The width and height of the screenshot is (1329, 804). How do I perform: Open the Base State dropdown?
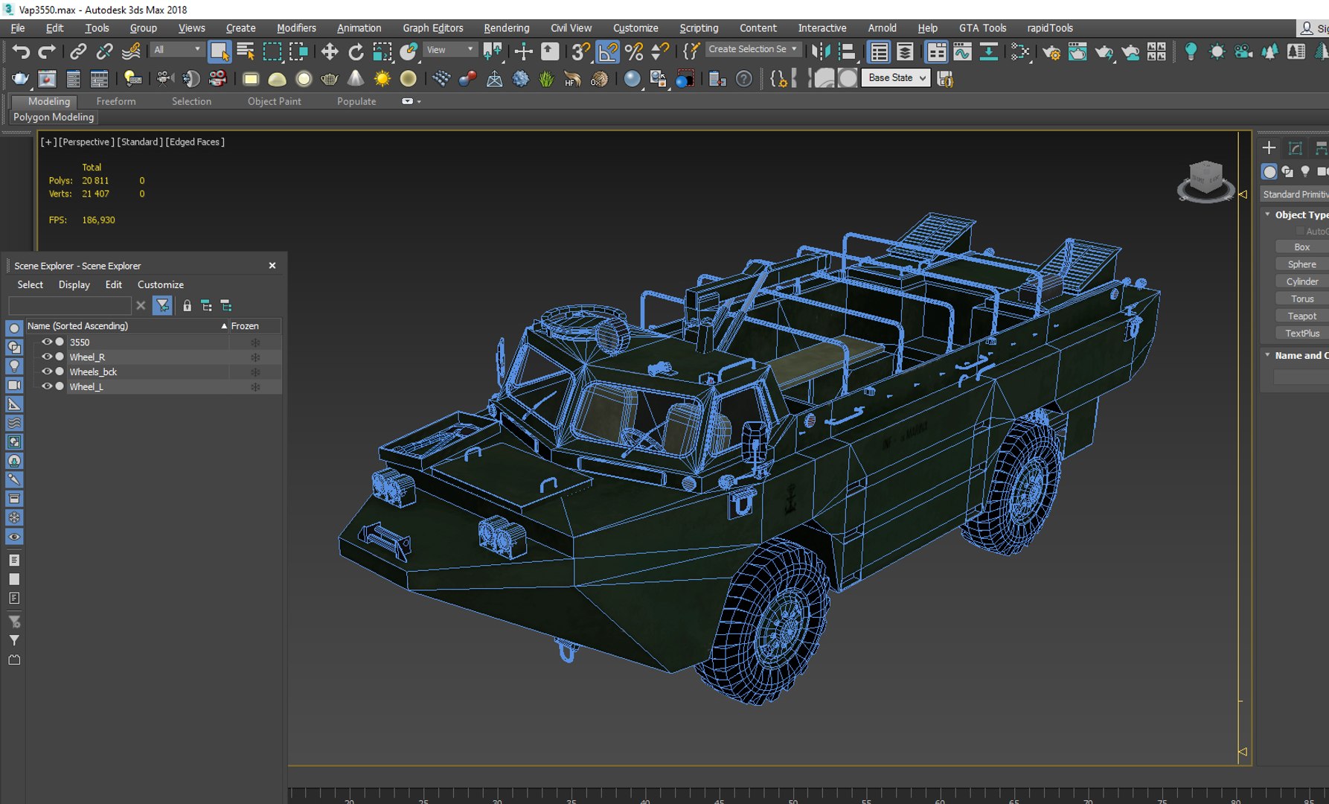(x=896, y=78)
